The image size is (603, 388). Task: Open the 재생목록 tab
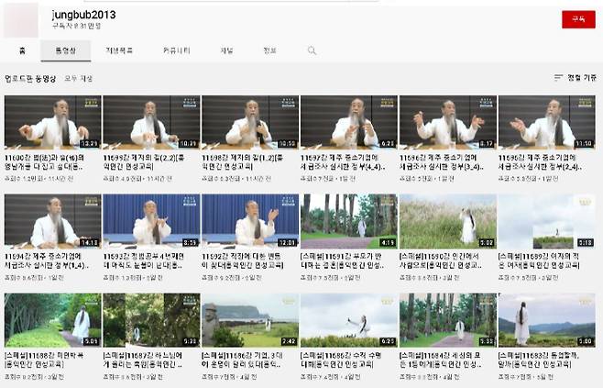tap(119, 50)
